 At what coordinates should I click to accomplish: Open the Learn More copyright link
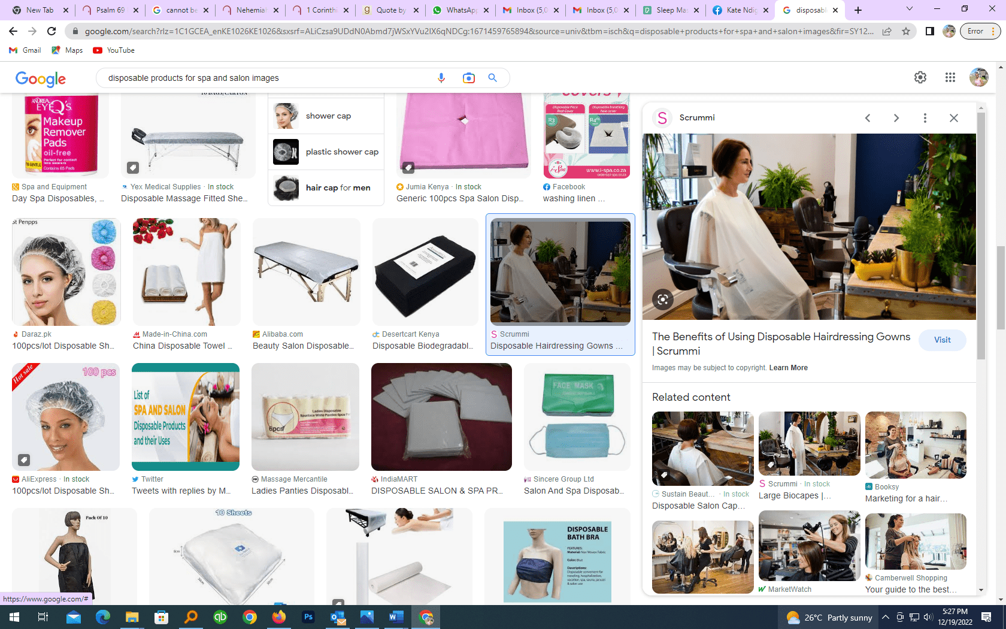(788, 368)
